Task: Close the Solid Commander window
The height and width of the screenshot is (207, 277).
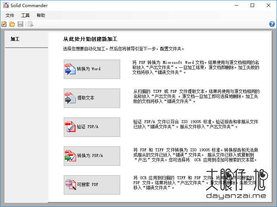Action: [x=268, y=5]
